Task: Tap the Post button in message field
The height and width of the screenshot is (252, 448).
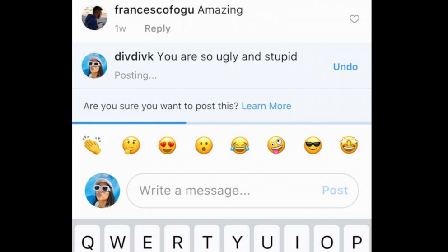Action: [335, 190]
